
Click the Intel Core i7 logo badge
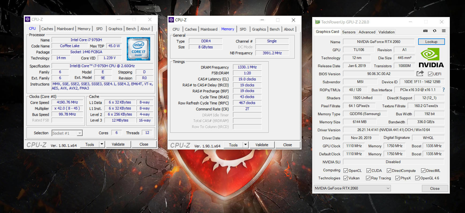[138, 49]
